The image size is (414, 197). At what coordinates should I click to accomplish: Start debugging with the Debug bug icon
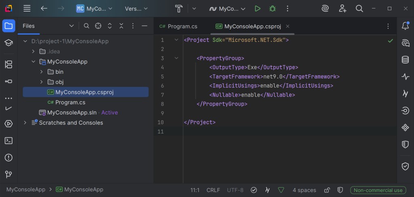click(x=272, y=8)
